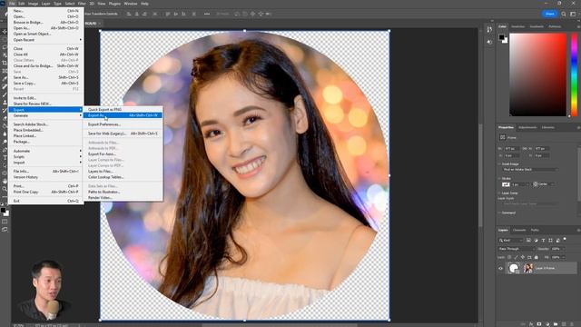Click the delete layer trash icon
This screenshot has width=581, height=327.
[x=572, y=324]
